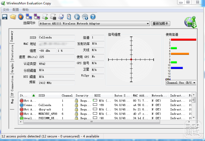This screenshot has height=141, width=205.
Task: Open file with the folder toolbar icon
Action: click(13, 17)
